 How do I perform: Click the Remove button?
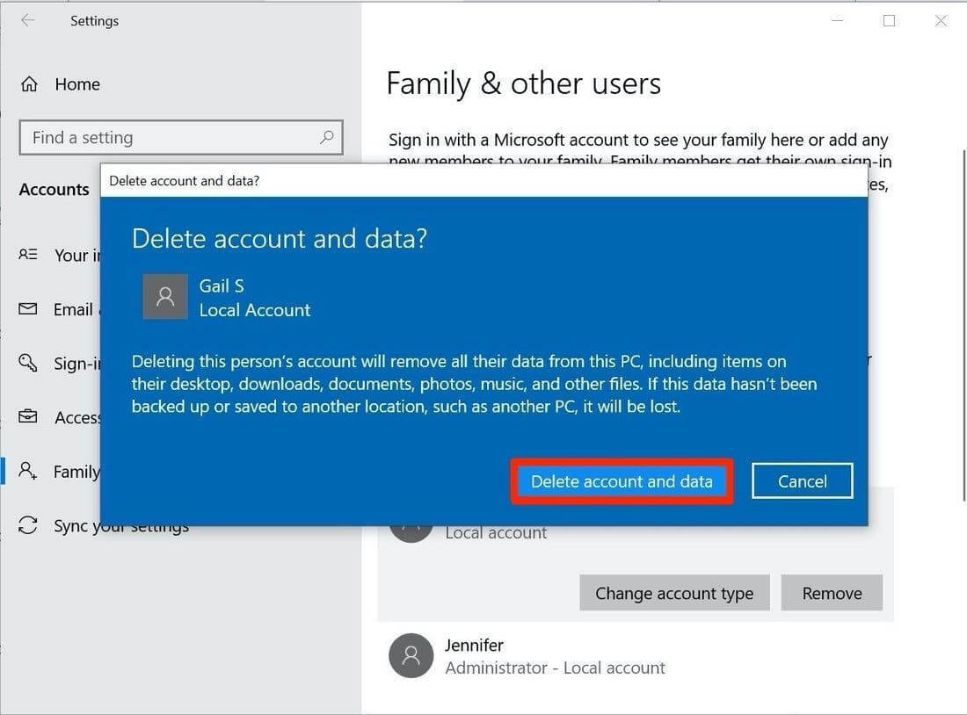click(x=831, y=593)
